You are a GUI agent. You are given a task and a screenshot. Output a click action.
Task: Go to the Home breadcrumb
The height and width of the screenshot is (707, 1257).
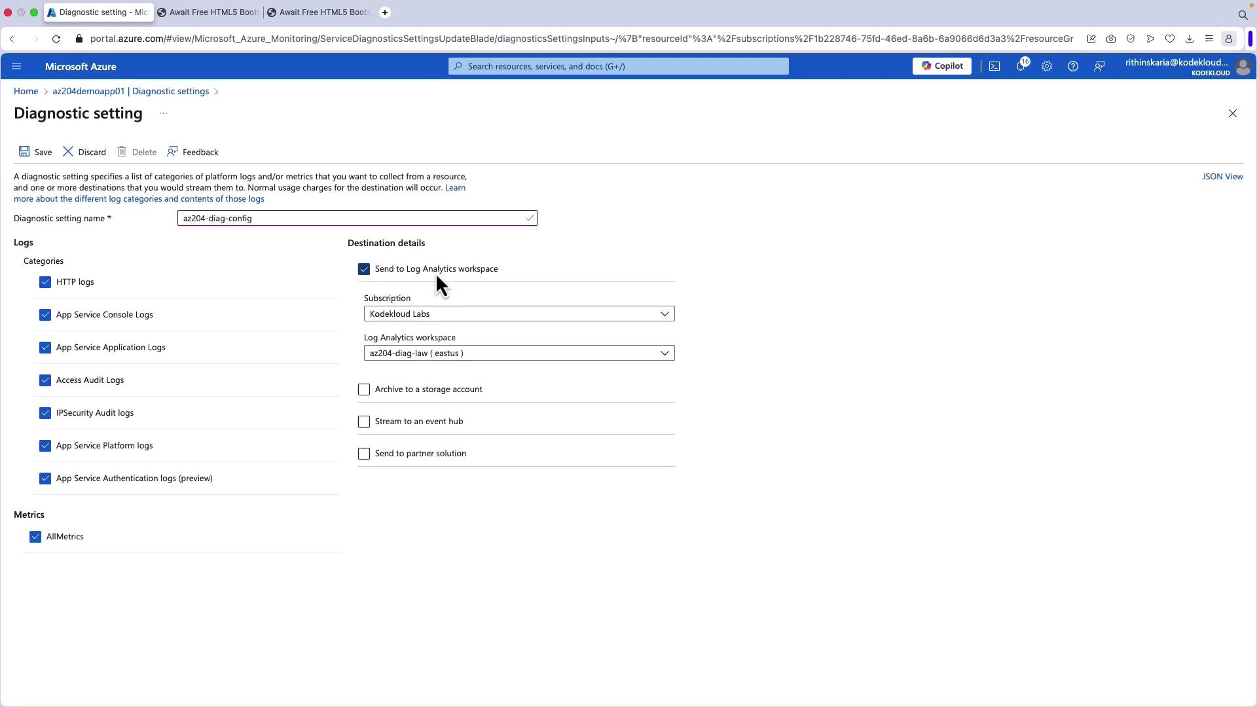tap(26, 91)
